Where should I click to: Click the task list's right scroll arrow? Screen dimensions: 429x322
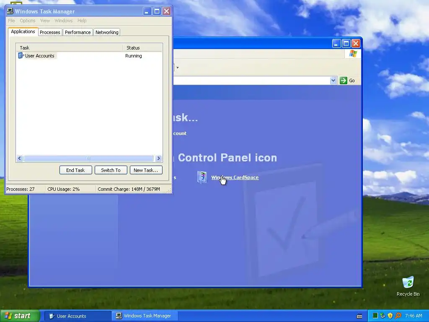(158, 158)
